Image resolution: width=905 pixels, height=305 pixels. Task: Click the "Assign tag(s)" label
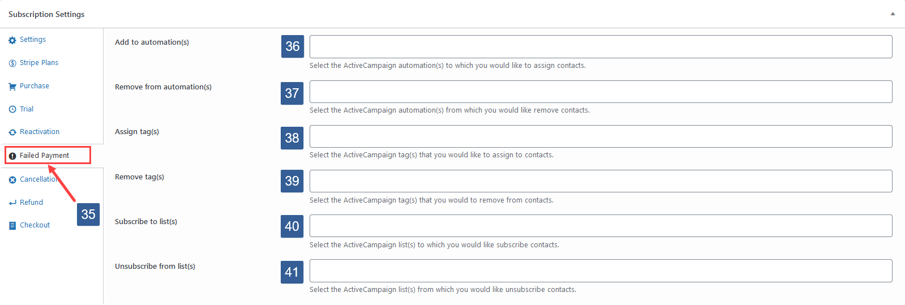tap(137, 132)
